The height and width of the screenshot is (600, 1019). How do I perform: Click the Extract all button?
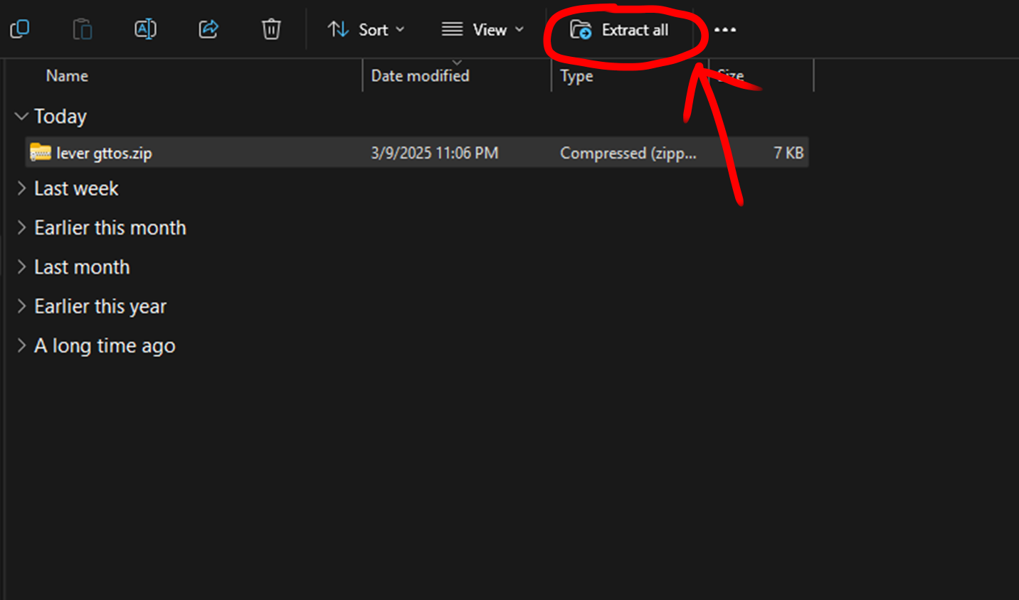coord(620,30)
